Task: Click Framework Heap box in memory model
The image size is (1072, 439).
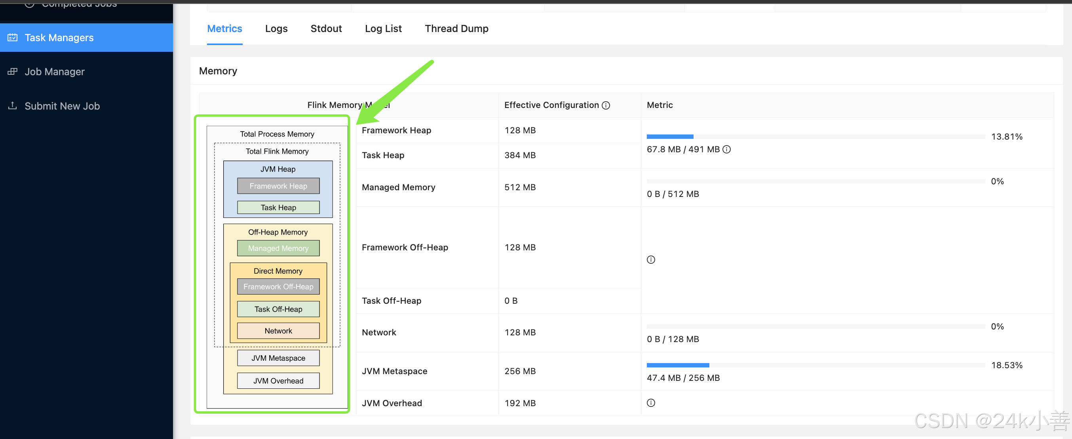Action: tap(278, 186)
